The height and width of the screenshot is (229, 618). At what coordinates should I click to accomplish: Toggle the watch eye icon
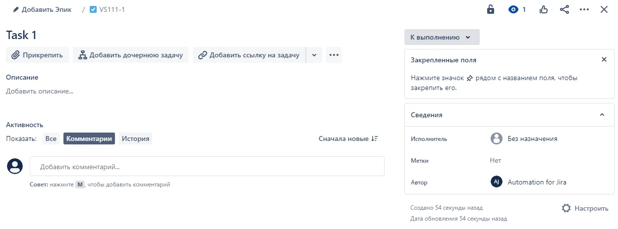517,9
